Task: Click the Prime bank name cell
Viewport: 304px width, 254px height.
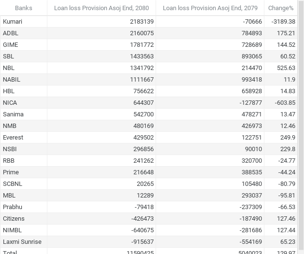Action: click(11, 172)
